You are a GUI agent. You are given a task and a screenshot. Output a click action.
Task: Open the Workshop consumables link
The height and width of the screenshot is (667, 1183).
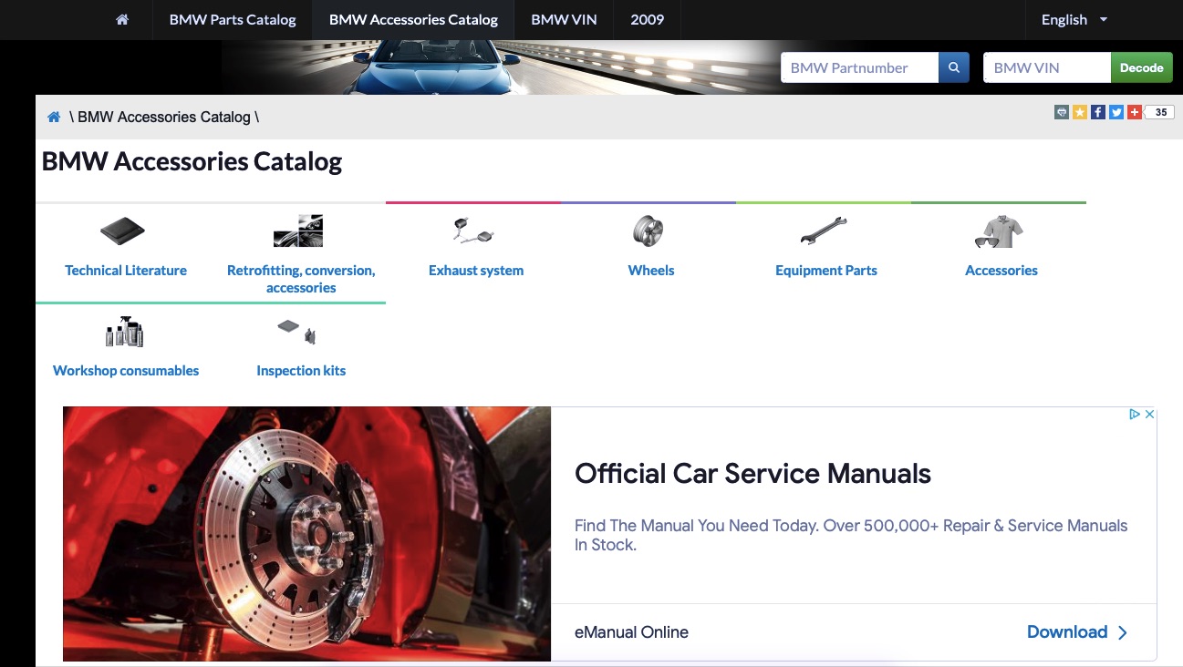(126, 371)
